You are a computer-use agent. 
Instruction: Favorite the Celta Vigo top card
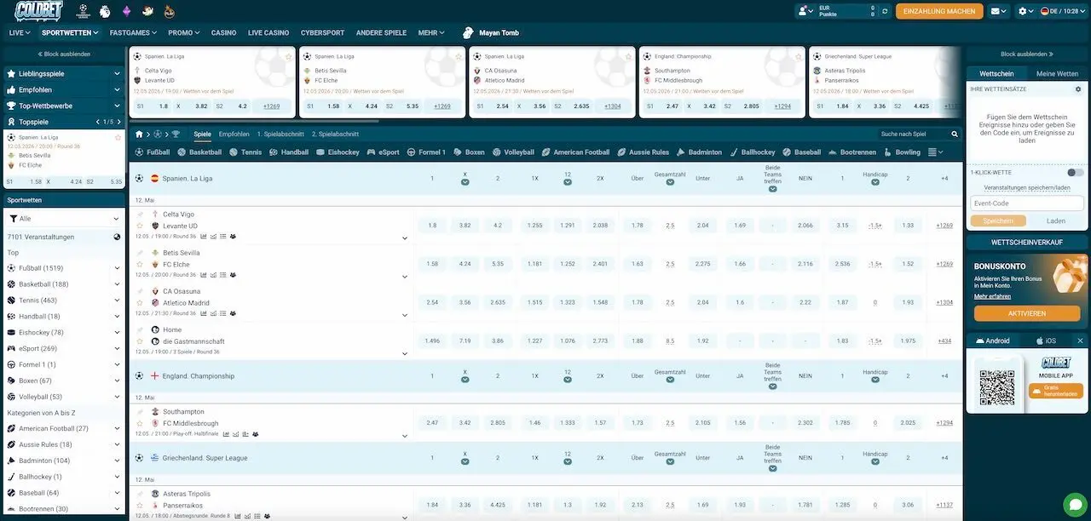tap(289, 56)
